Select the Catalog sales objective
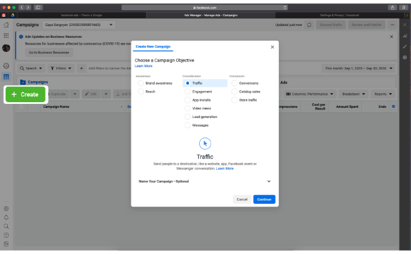 point(234,92)
